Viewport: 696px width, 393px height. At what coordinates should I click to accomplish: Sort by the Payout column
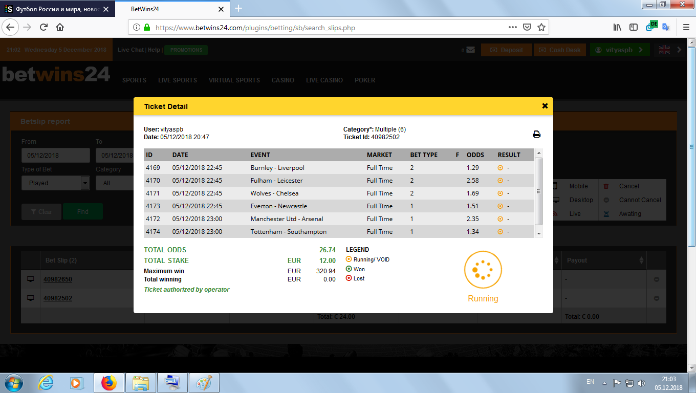(604, 260)
